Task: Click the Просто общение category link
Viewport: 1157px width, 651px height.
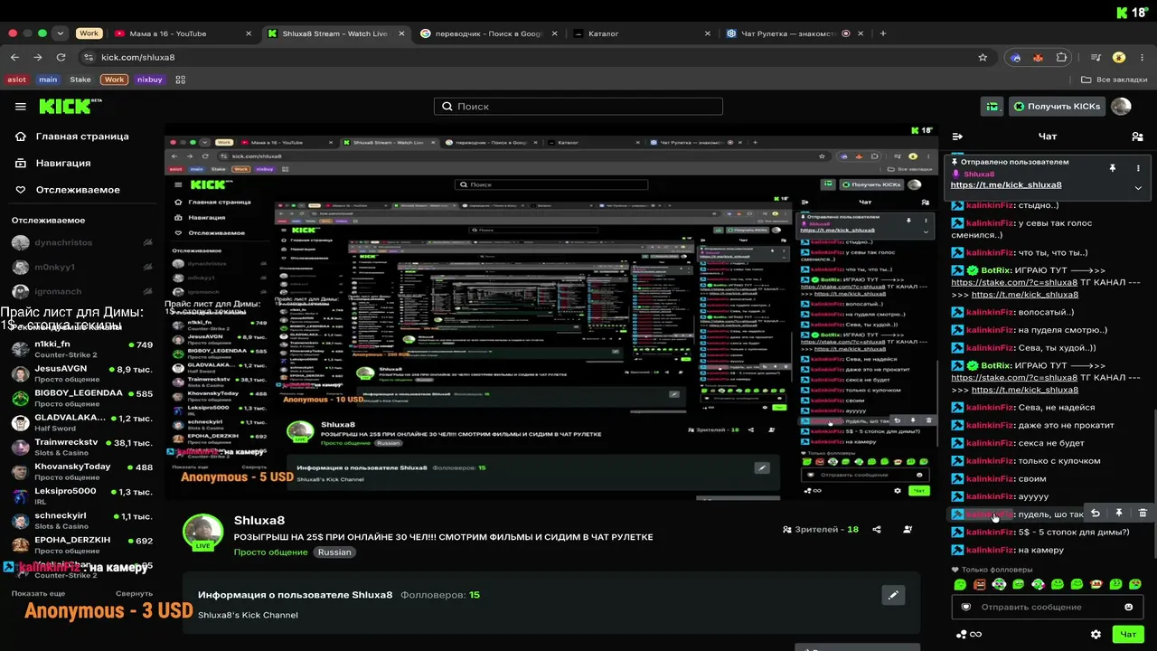Action: click(x=270, y=552)
